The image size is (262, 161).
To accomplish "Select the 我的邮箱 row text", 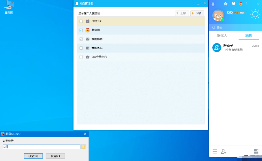I will pyautogui.click(x=97, y=39).
